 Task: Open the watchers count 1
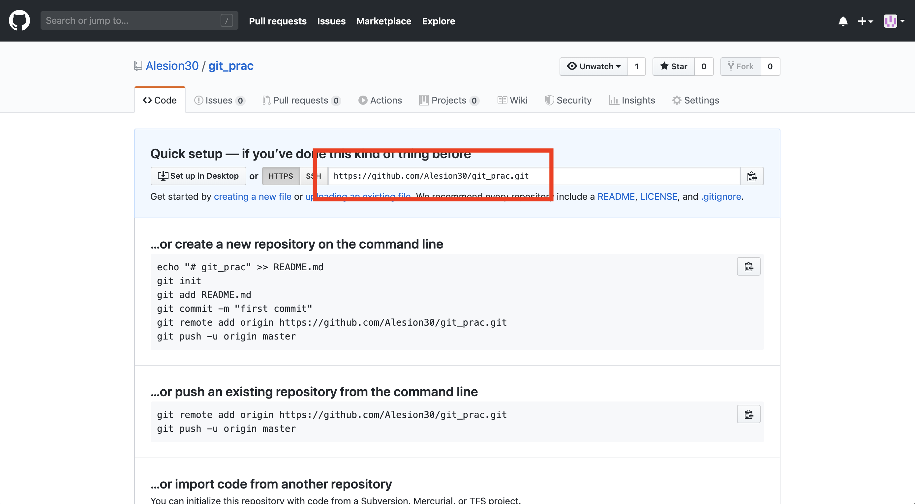point(636,66)
